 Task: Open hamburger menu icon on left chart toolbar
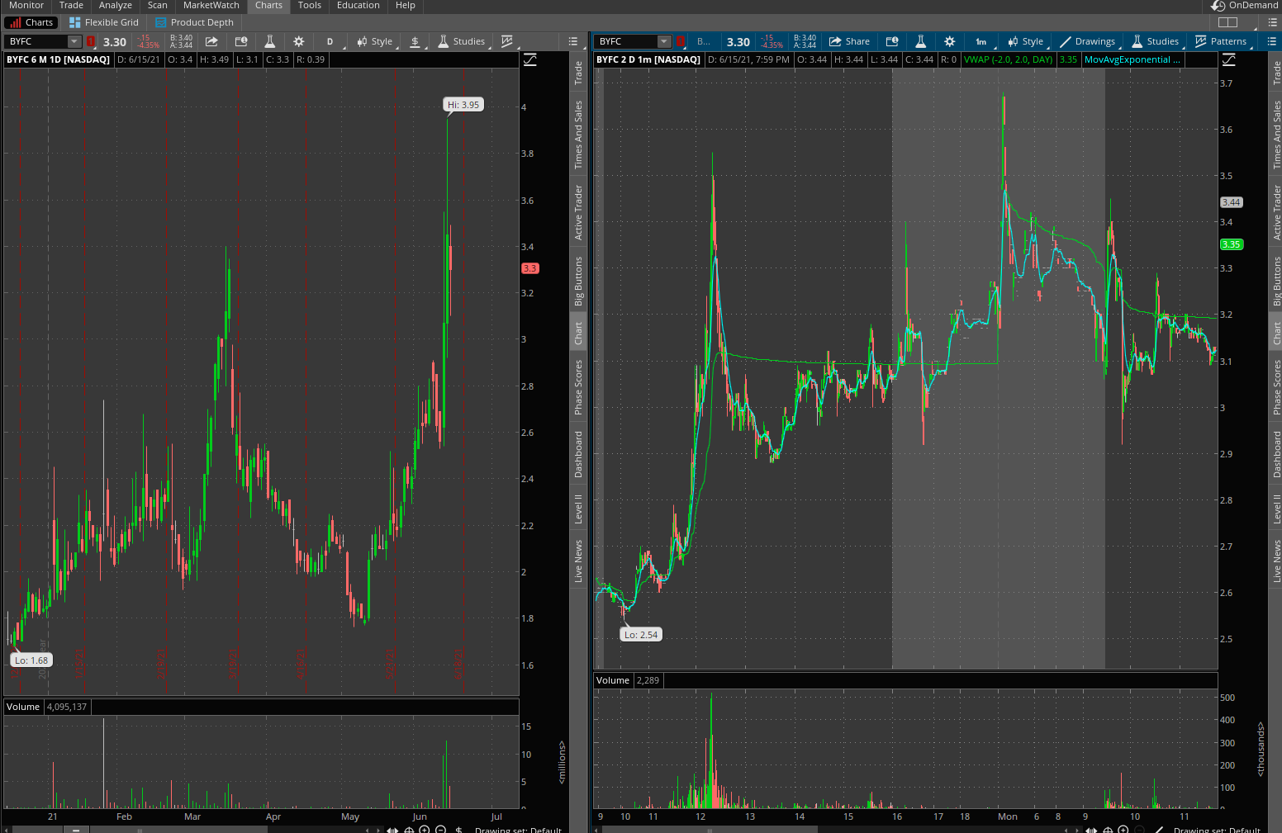point(573,41)
